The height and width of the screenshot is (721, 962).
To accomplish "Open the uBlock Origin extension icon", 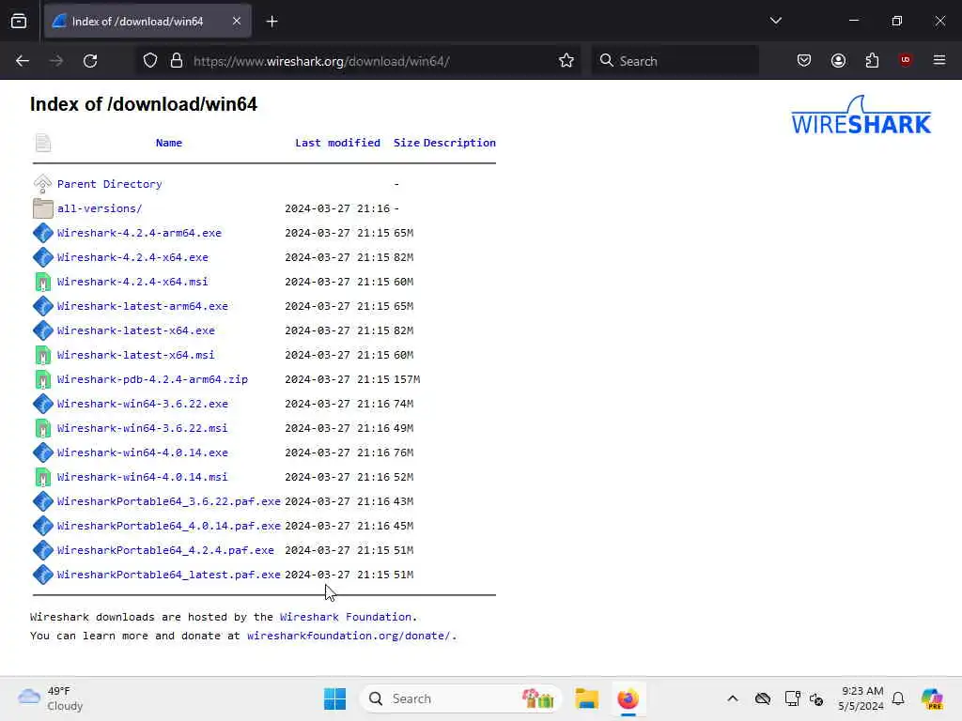I will click(906, 60).
